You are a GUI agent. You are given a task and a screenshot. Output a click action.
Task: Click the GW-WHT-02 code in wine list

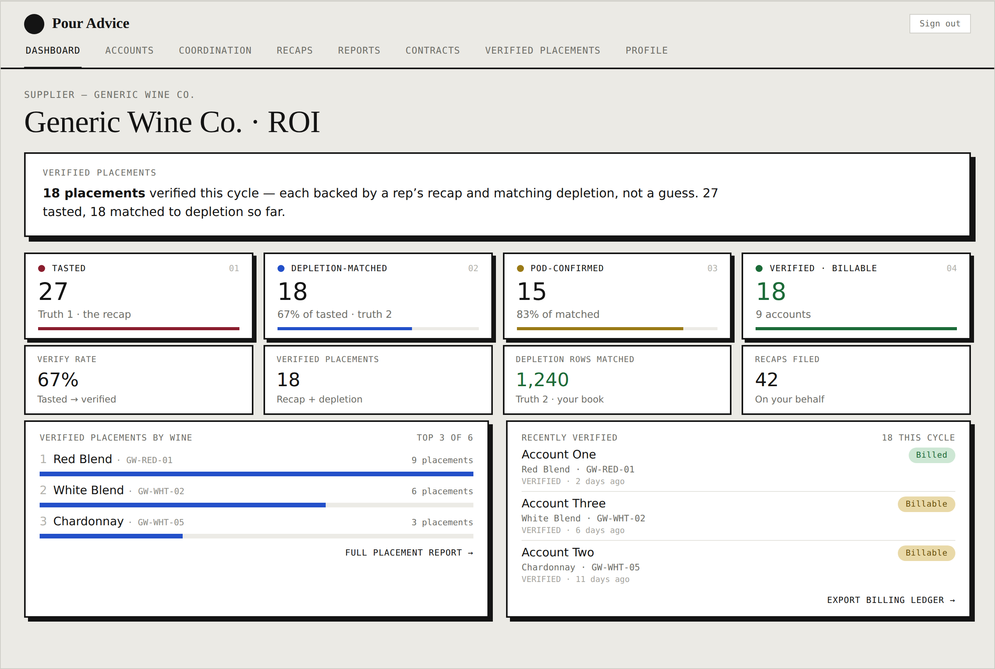point(161,491)
